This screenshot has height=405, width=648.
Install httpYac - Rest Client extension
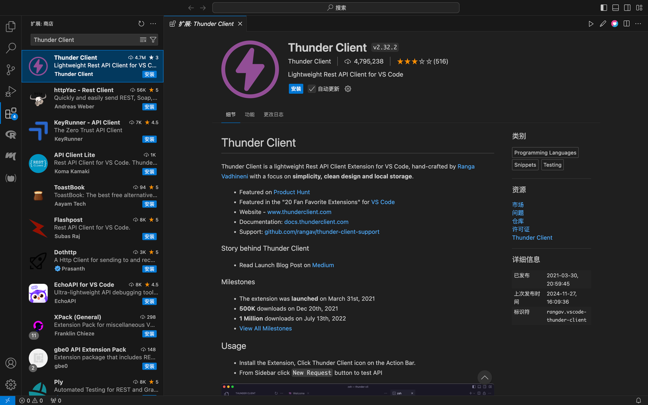point(149,107)
